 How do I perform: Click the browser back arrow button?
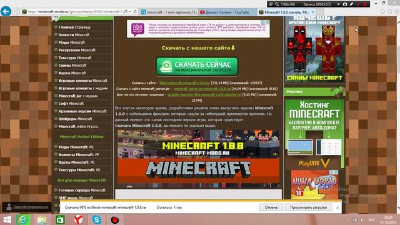6,12
